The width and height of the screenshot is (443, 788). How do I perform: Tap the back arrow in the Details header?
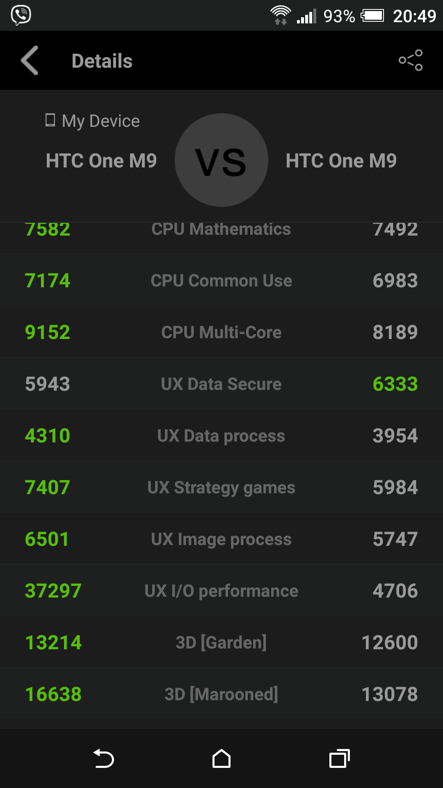coord(30,60)
